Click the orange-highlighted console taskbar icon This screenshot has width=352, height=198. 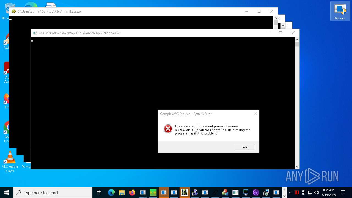pyautogui.click(x=163, y=193)
